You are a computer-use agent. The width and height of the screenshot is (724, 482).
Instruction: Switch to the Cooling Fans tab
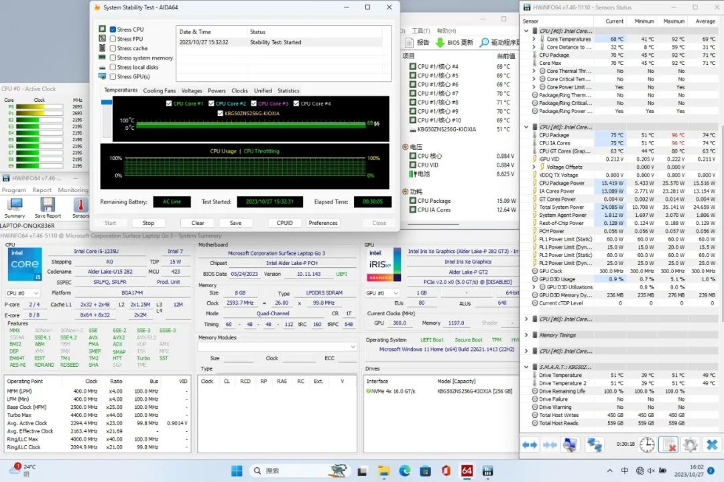[x=160, y=91]
